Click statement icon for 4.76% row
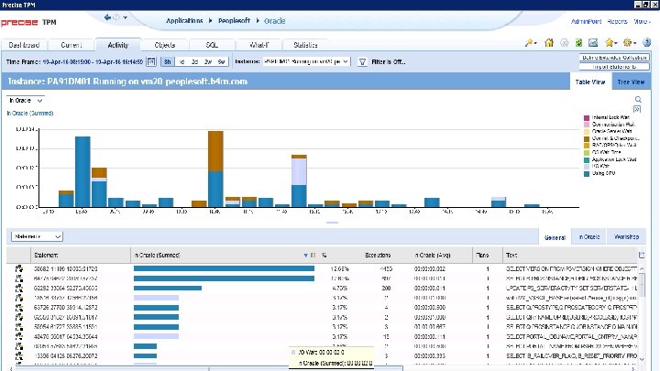Image resolution: width=660 pixels, height=371 pixels. click(19, 289)
